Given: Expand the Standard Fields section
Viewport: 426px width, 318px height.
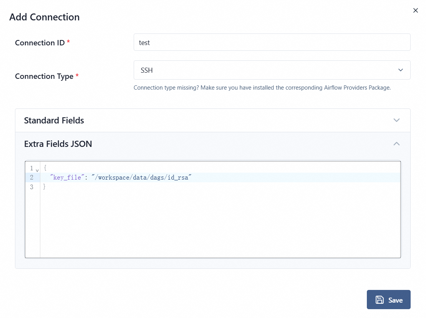Looking at the screenshot, I should (x=213, y=120).
